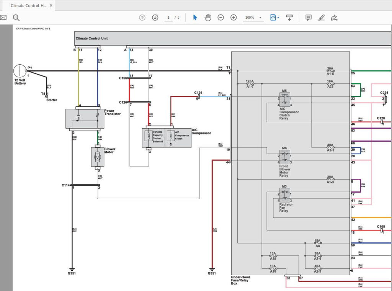Click the page number input field

click(x=168, y=18)
